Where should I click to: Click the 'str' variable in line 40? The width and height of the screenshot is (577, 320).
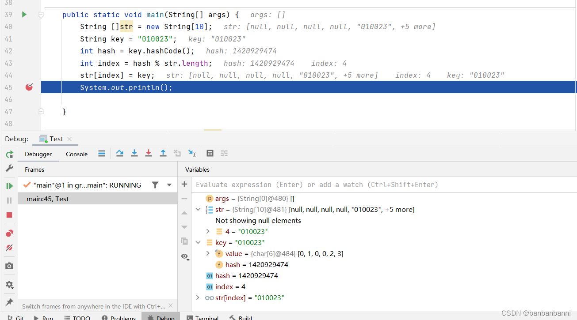[x=126, y=26]
